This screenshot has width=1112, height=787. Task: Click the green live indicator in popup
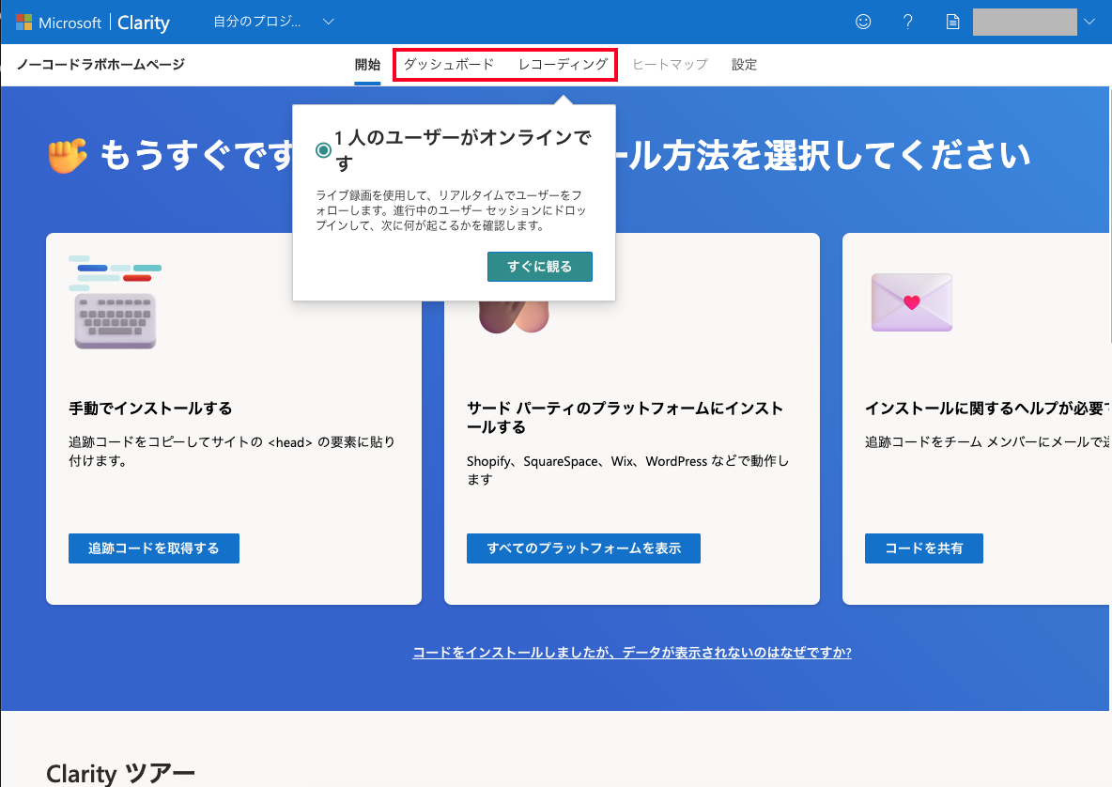tap(323, 150)
